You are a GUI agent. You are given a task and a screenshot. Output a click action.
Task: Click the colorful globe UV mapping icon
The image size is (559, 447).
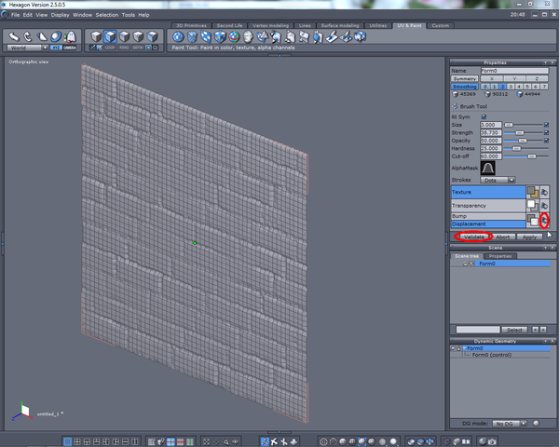coord(234,36)
